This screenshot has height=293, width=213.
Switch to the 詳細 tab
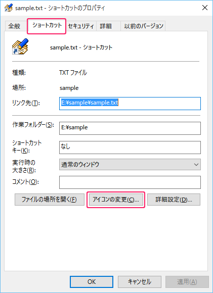click(106, 26)
